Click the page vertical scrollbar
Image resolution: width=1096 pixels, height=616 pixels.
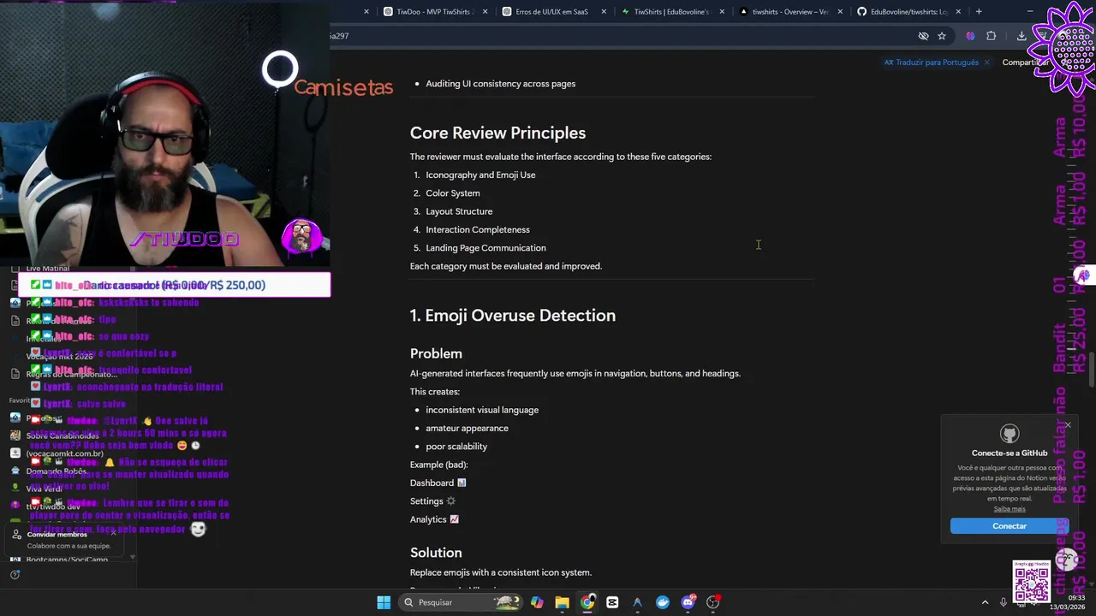click(x=1091, y=368)
